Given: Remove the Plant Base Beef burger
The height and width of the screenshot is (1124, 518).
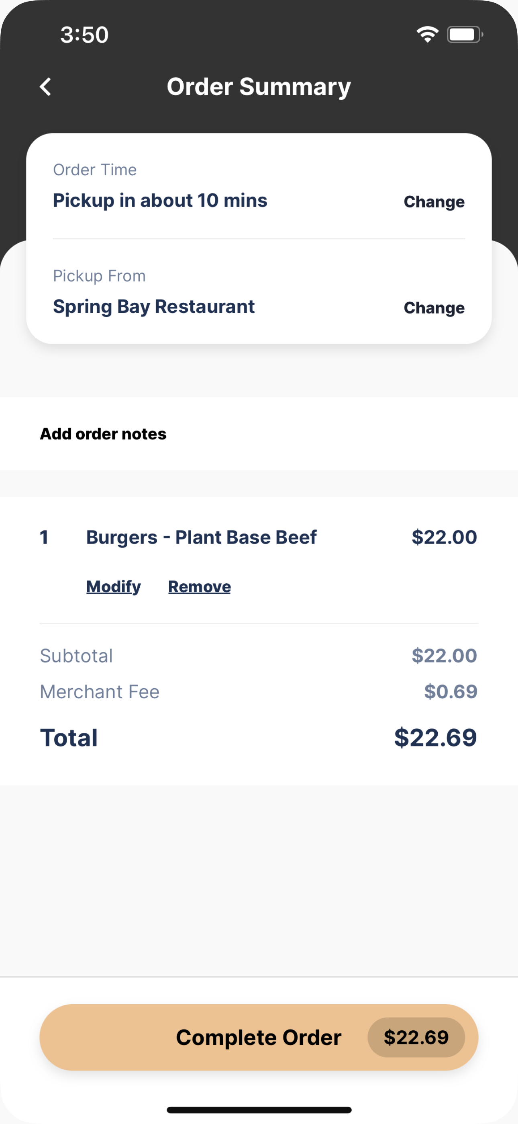Looking at the screenshot, I should tap(200, 587).
